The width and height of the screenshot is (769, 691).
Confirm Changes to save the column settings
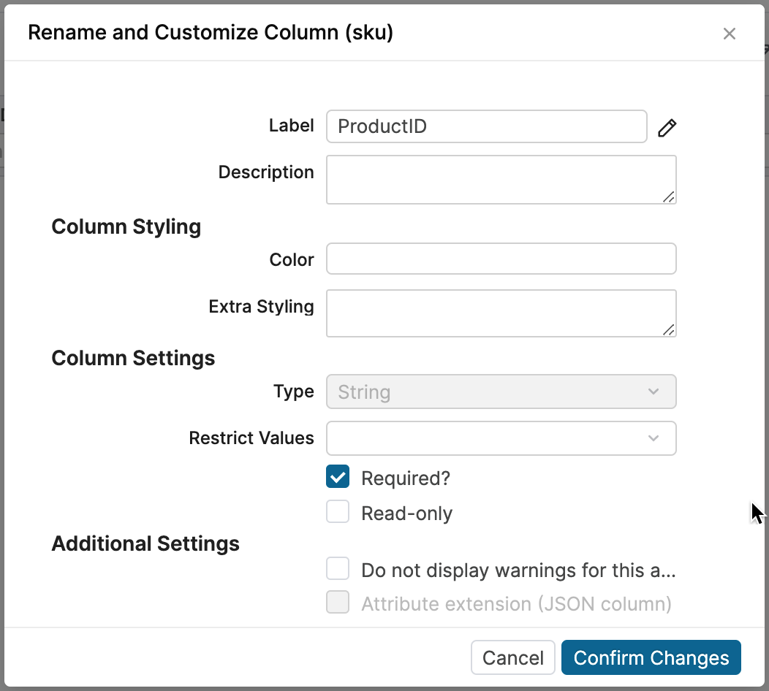[x=651, y=657]
